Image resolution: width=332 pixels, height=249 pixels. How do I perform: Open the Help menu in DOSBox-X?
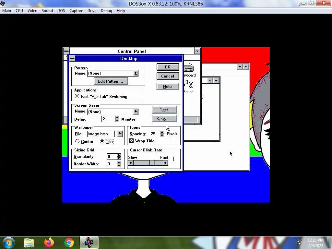tap(121, 11)
